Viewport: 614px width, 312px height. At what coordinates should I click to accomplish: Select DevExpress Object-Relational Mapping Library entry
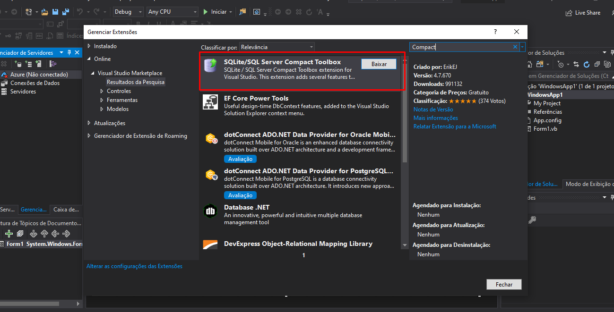300,244
